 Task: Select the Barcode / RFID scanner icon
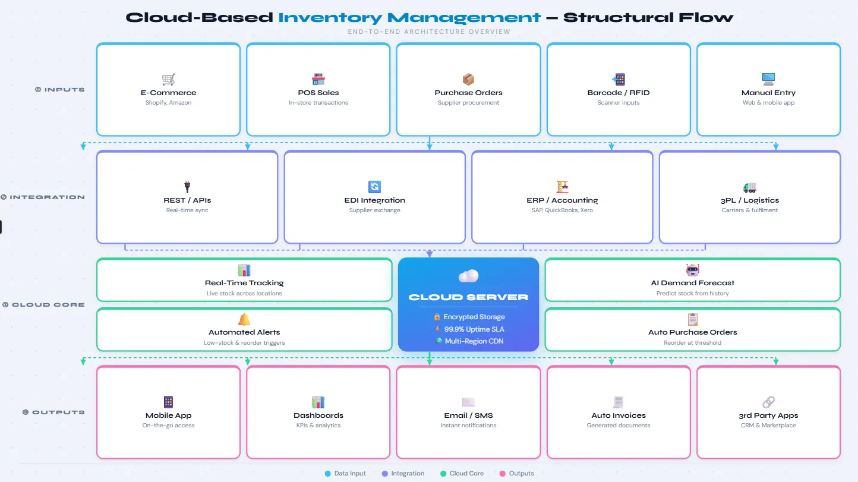click(618, 78)
